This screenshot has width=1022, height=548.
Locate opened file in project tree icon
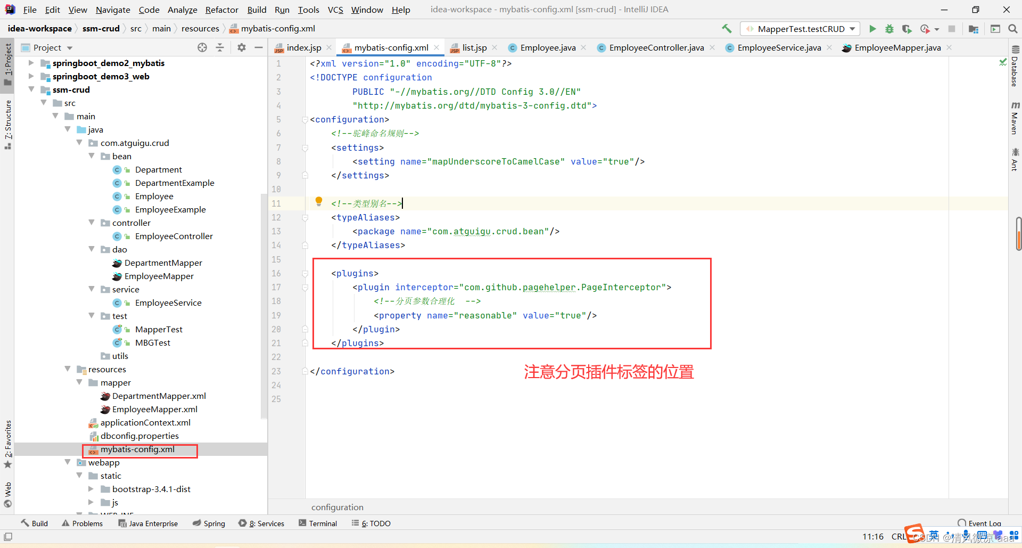202,47
